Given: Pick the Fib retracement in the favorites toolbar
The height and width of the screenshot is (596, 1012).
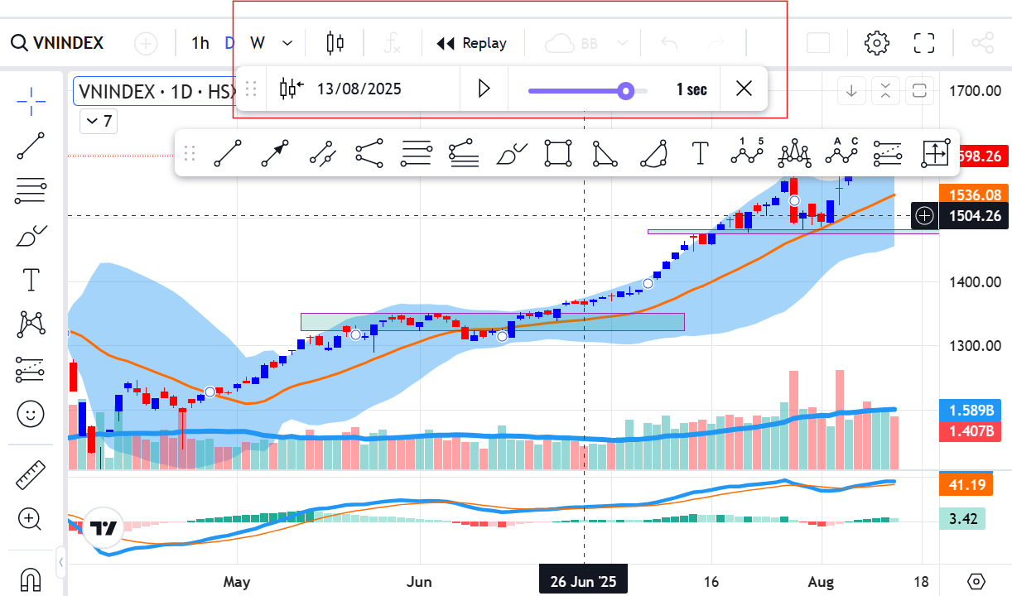Looking at the screenshot, I should (417, 153).
